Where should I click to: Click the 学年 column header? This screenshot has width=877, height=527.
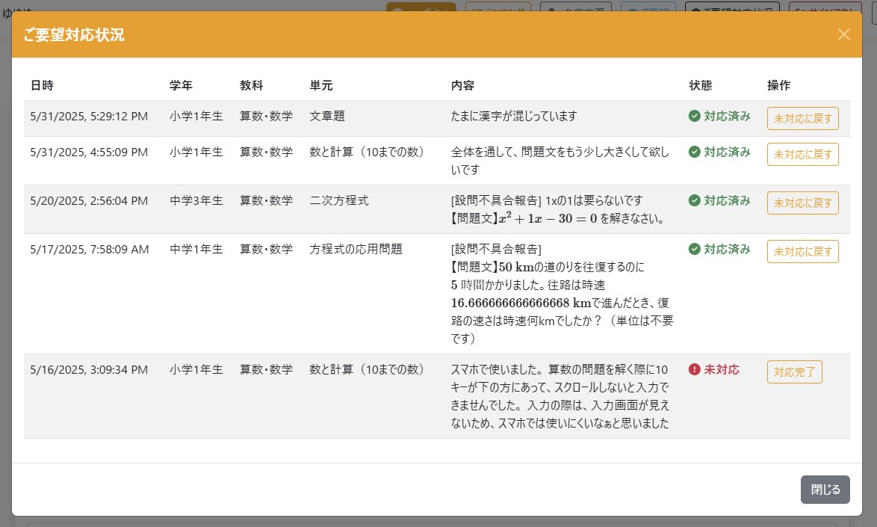click(x=181, y=85)
